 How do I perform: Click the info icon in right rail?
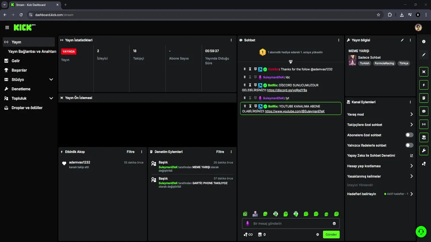(424, 41)
